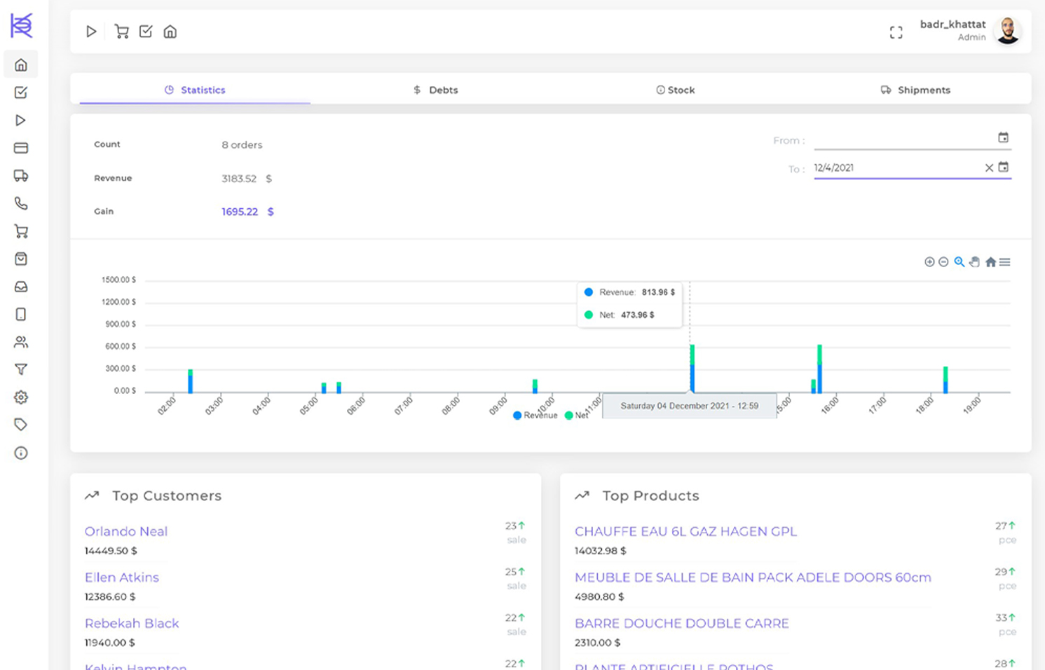Image resolution: width=1045 pixels, height=670 pixels.
Task: Click the Top Customers heading
Action: coord(167,495)
